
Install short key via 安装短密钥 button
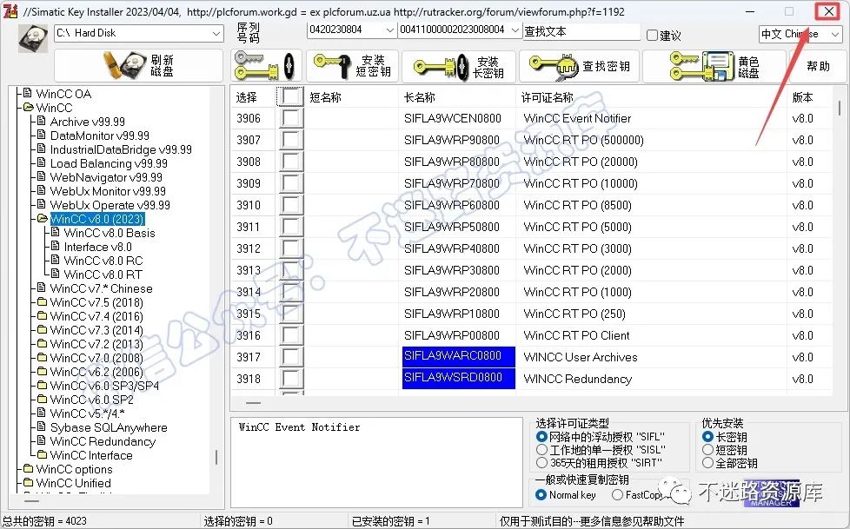coord(352,66)
